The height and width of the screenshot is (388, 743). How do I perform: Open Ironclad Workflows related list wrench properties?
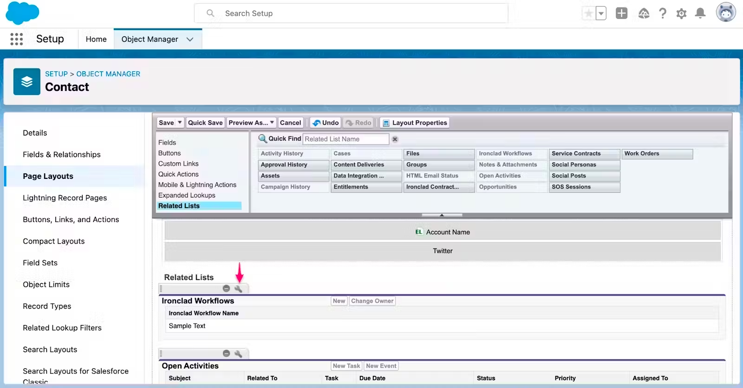238,289
